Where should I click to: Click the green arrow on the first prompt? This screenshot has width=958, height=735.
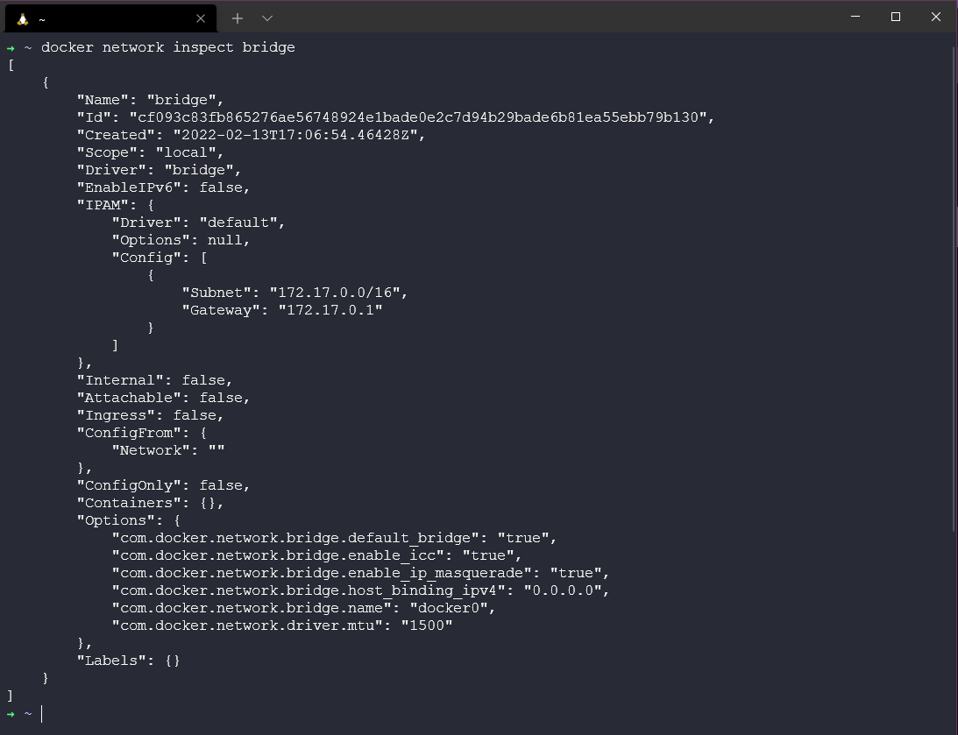[11, 47]
